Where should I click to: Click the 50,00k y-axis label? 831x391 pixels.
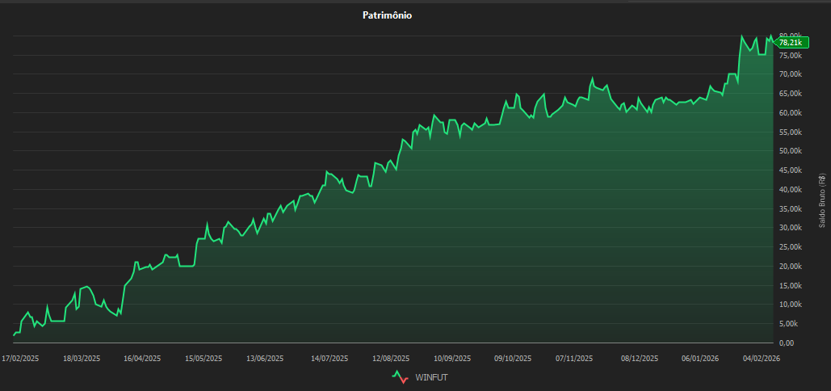(x=791, y=151)
